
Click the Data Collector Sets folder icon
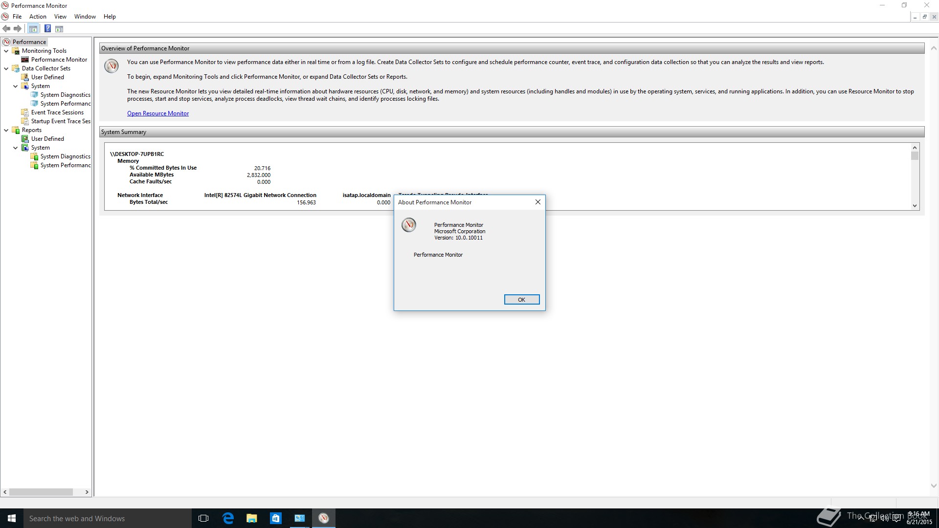16,68
